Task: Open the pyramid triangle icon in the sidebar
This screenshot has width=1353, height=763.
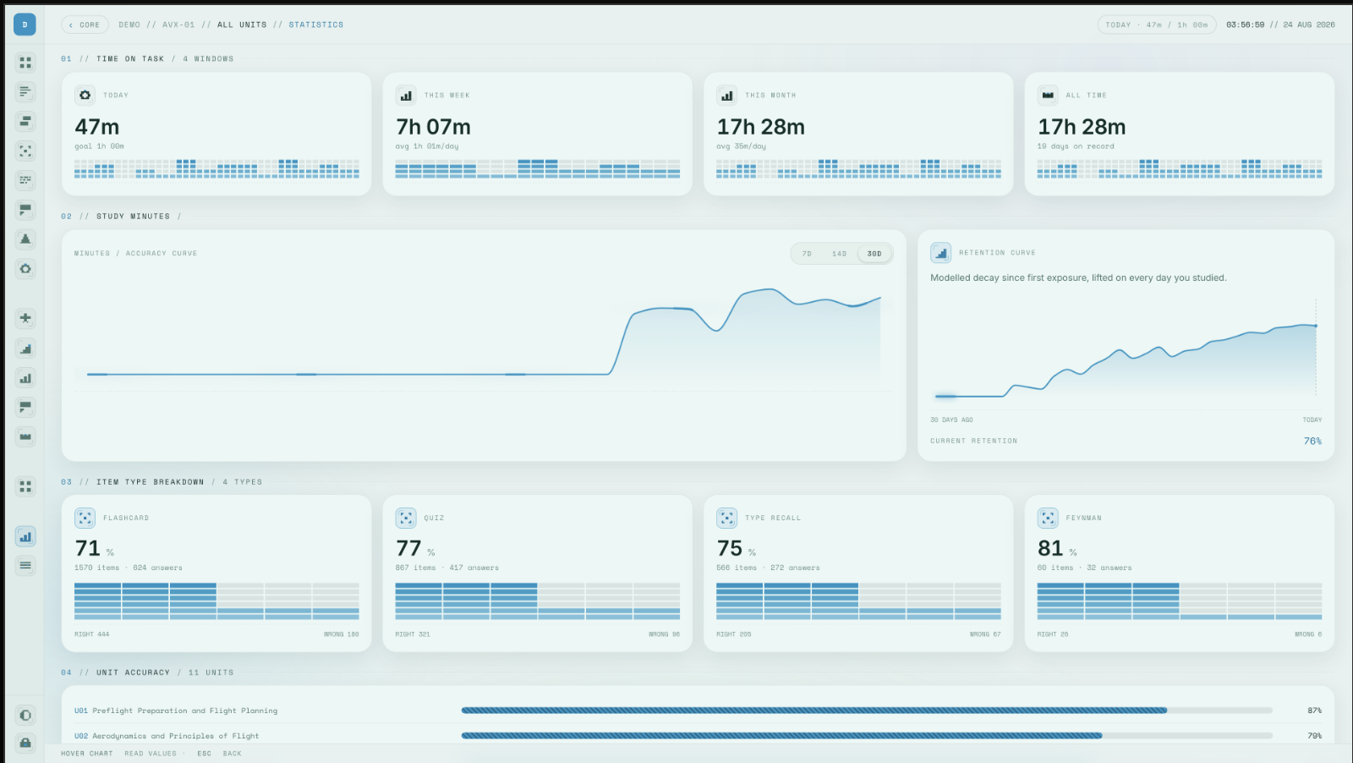Action: coord(25,239)
